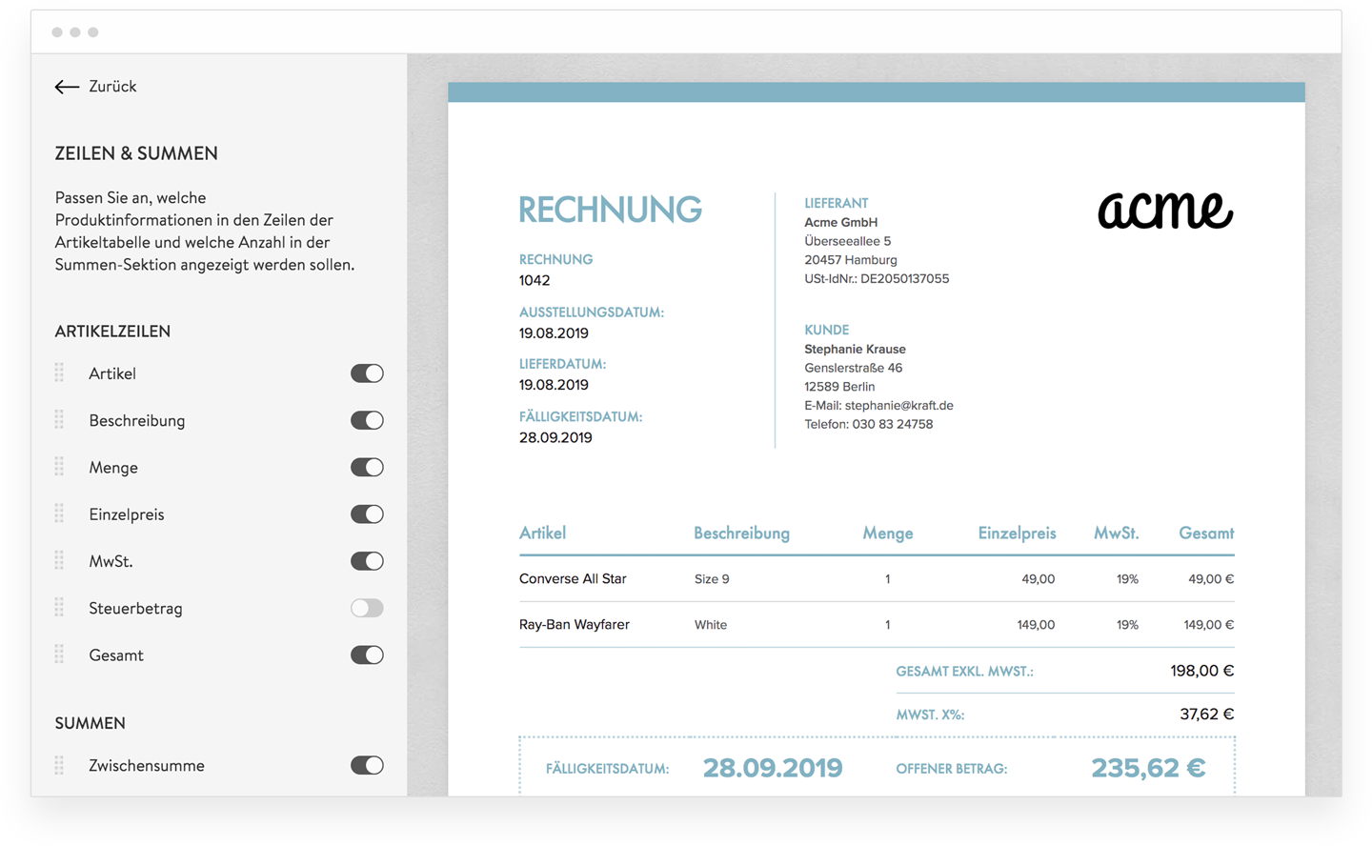This screenshot has height=846, width=1372.
Task: Click drag handle beside Menge
Action: coord(59,467)
